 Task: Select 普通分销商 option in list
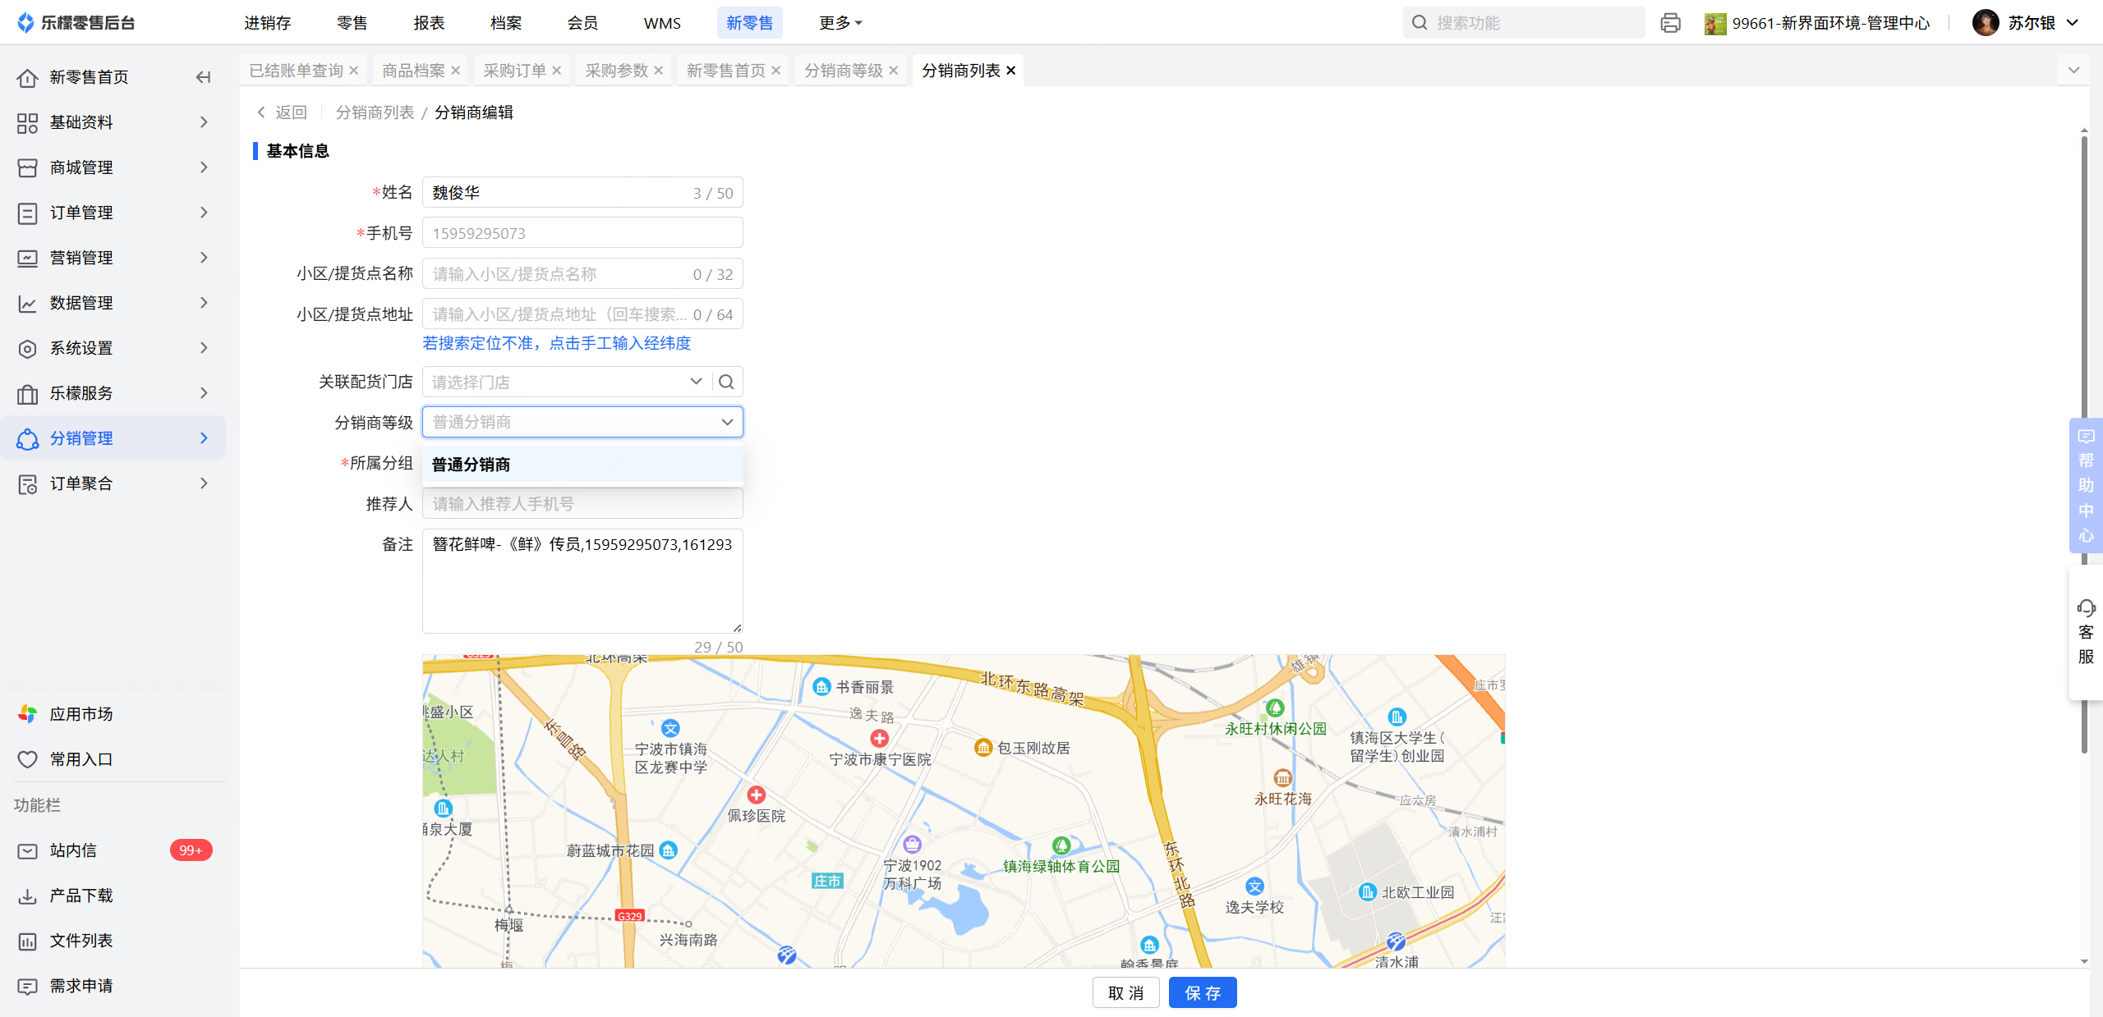tap(472, 465)
